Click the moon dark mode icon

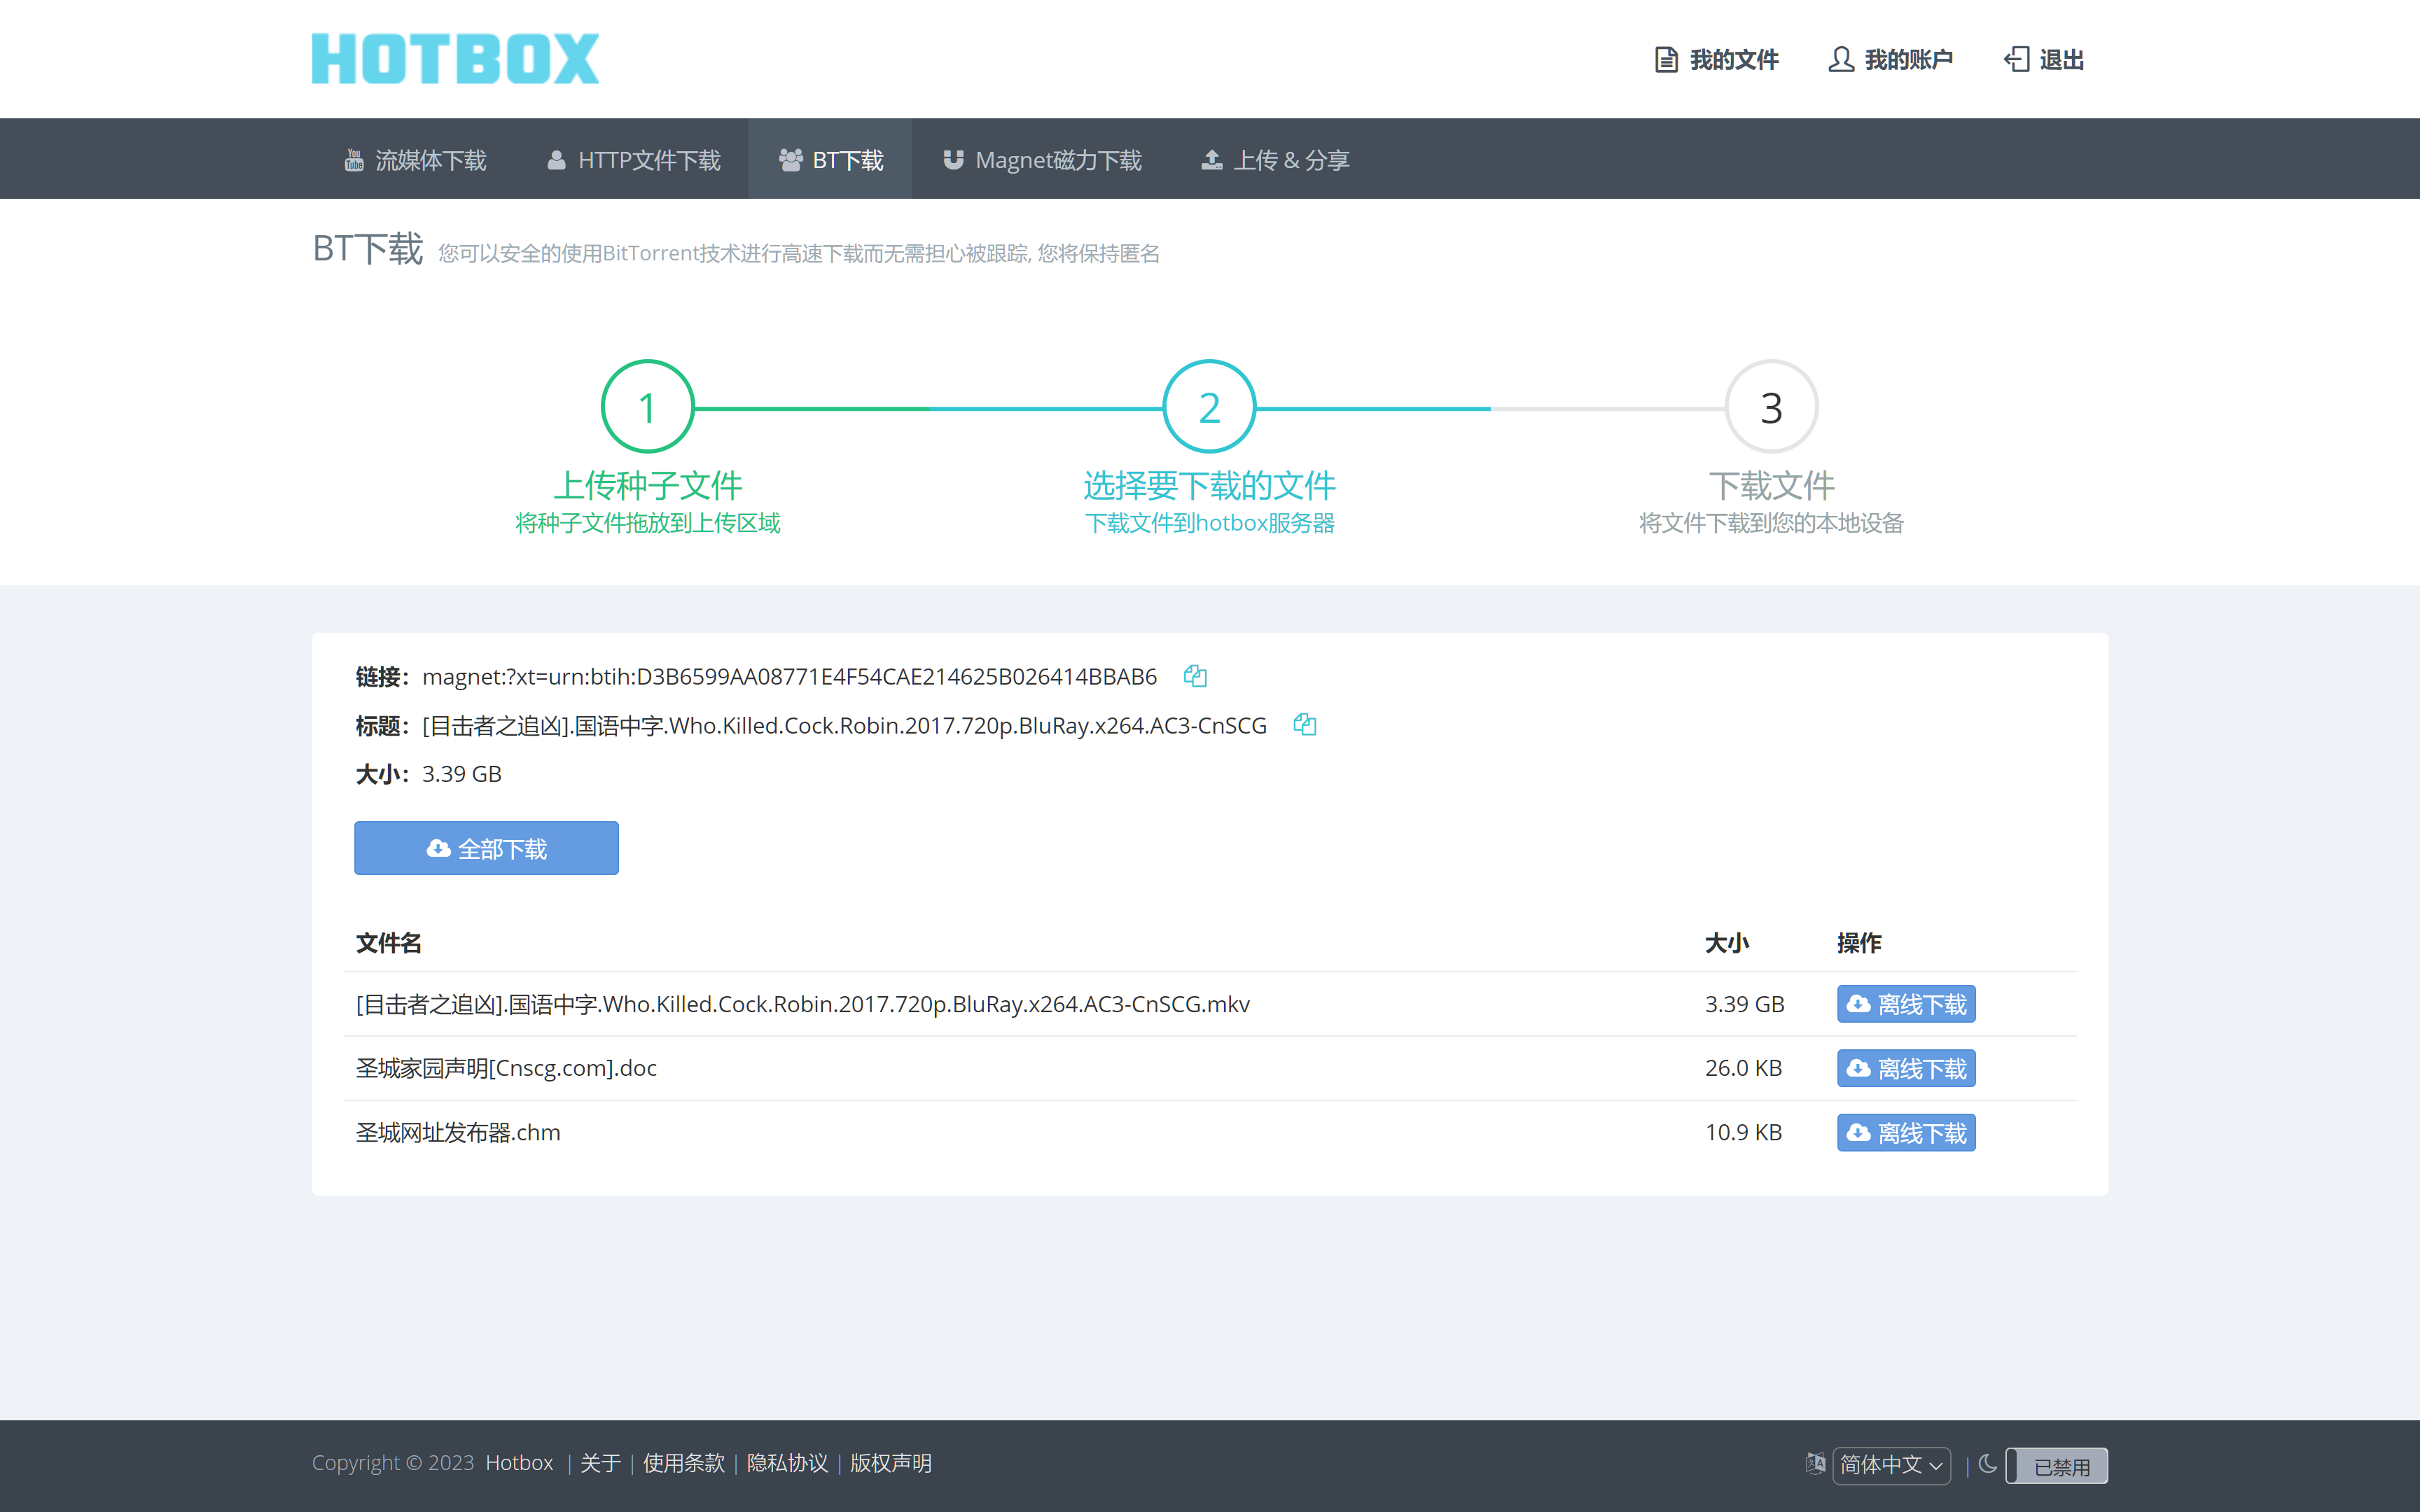pos(1988,1464)
